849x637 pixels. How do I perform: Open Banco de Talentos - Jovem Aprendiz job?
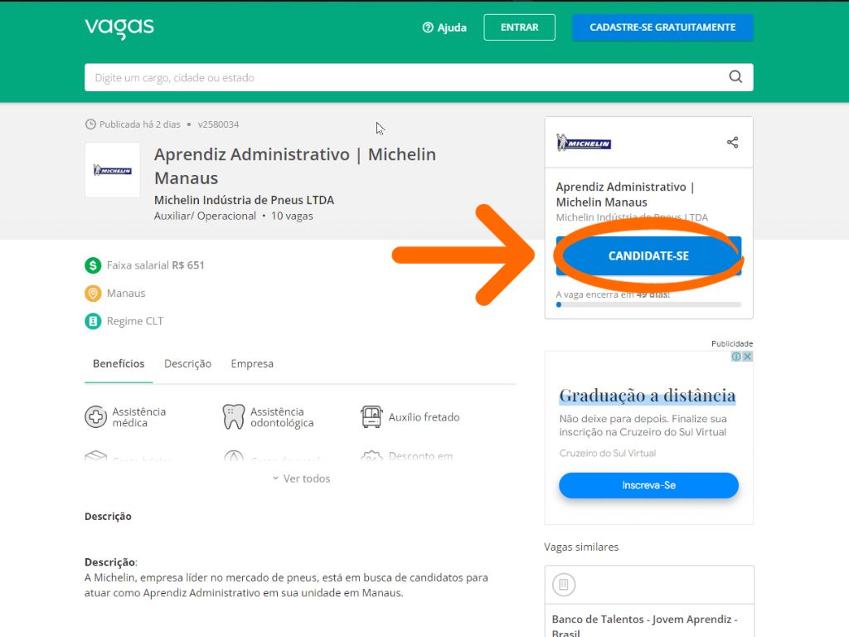point(644,625)
